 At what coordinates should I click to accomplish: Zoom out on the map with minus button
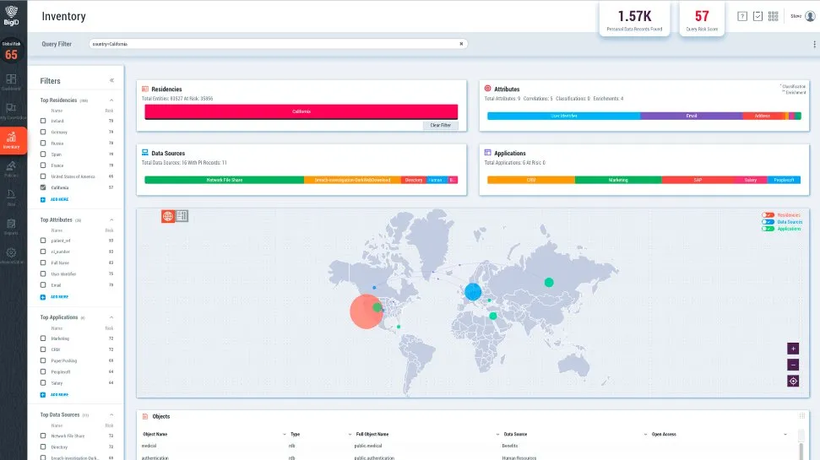tap(792, 365)
